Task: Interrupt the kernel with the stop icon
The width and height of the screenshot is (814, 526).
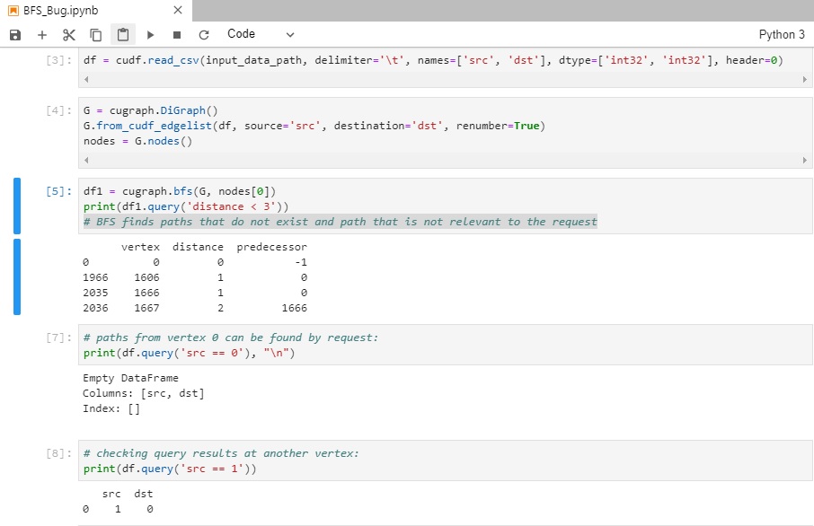Action: point(176,34)
